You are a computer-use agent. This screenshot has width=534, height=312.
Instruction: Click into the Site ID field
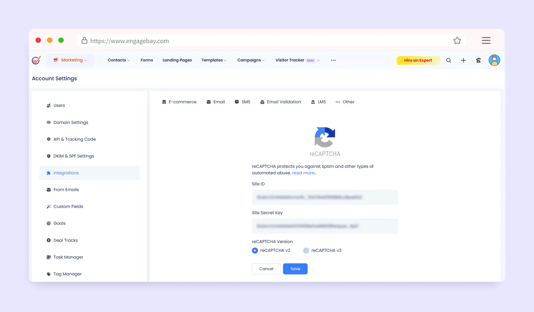pos(325,197)
